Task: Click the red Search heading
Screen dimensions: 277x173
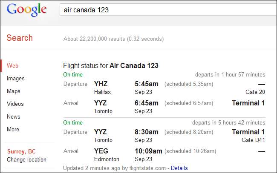Action: tap(20, 38)
